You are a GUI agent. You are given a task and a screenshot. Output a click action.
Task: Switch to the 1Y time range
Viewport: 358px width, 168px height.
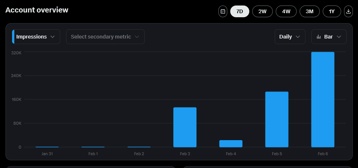click(x=332, y=11)
